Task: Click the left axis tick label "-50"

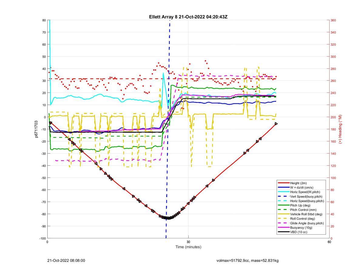Action: [43, 178]
